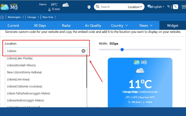The image size is (186, 116).
Task: Click the map pin location icon
Action: (89, 7)
